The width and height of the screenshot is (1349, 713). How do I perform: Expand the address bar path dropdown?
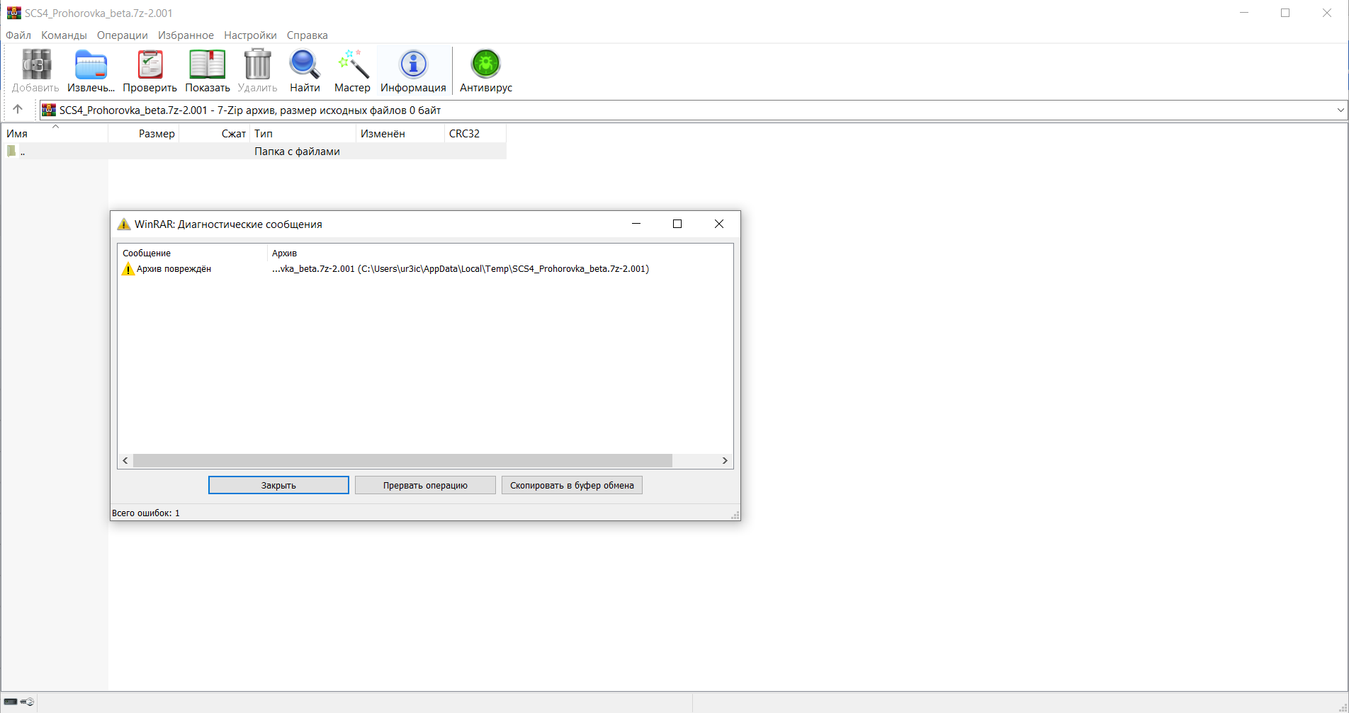pos(1340,110)
